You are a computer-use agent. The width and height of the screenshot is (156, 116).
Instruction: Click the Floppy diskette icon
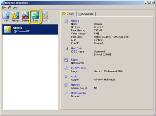66,60
